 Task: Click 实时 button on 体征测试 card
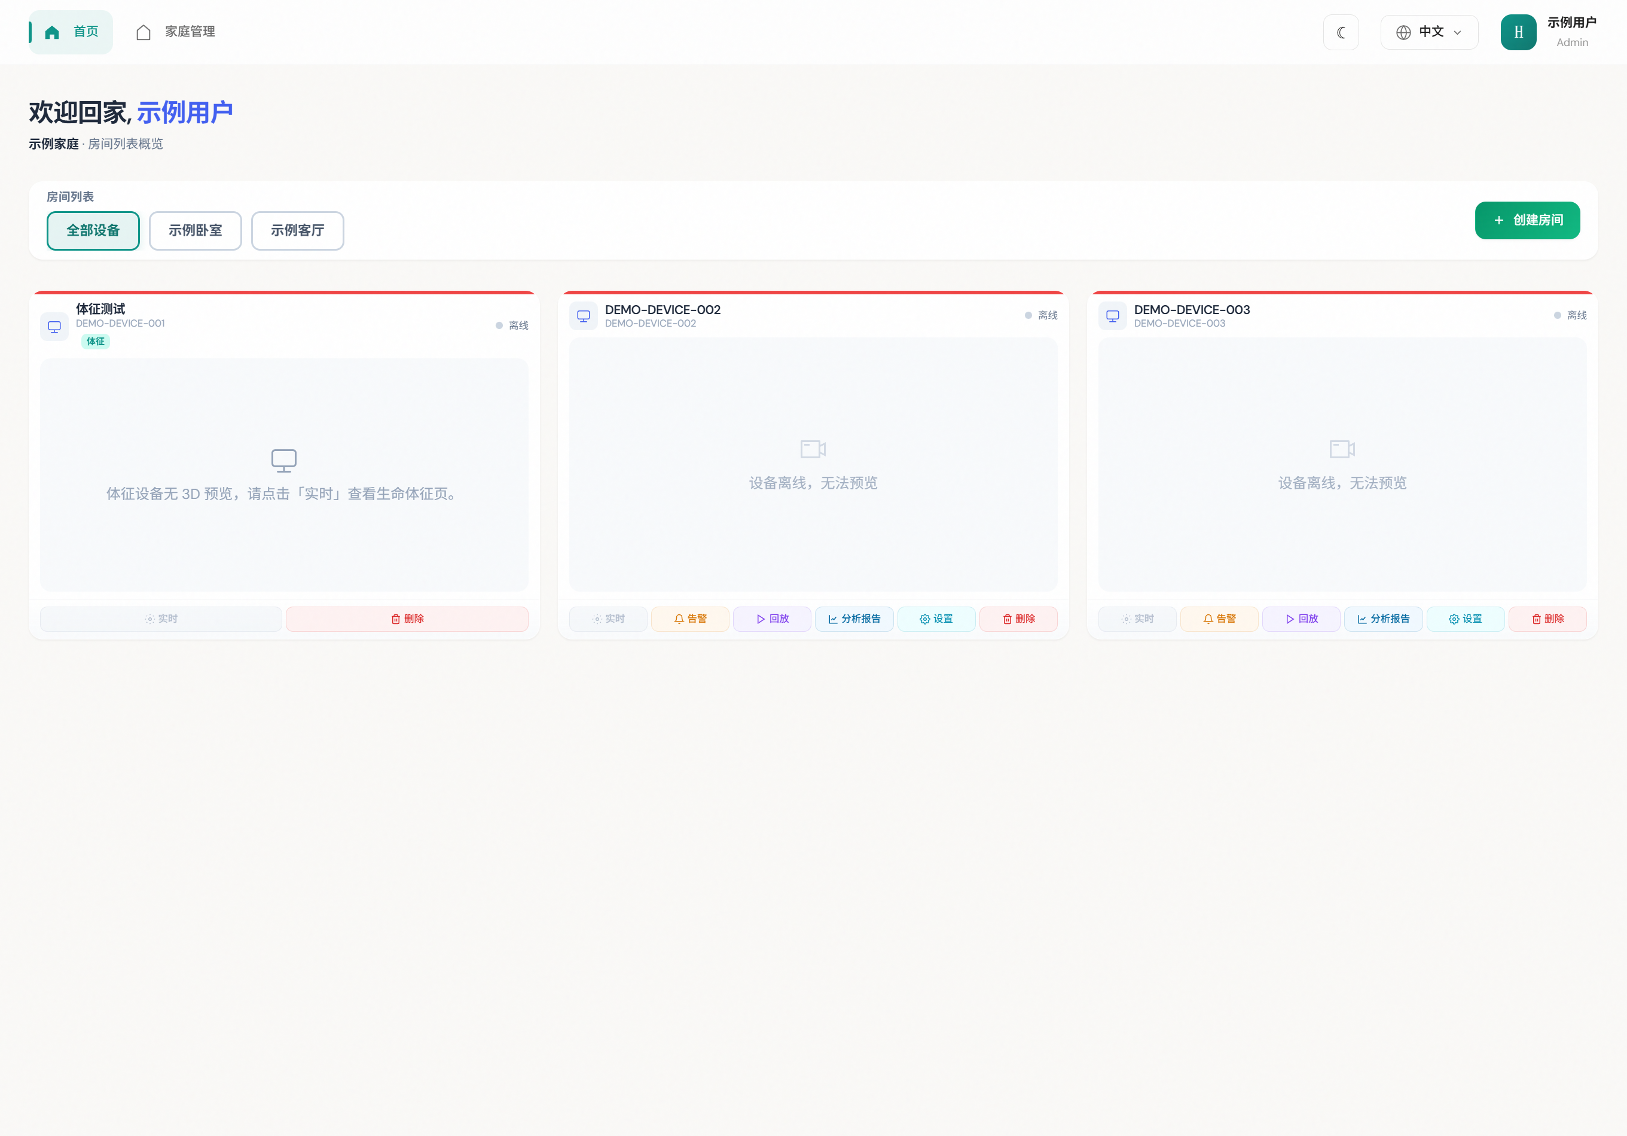coord(161,619)
